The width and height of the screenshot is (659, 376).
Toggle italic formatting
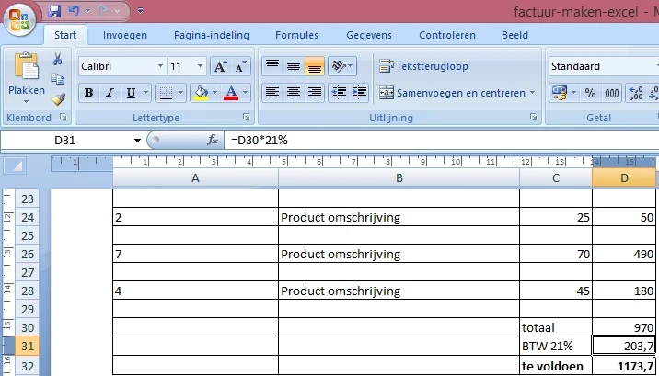coord(110,93)
